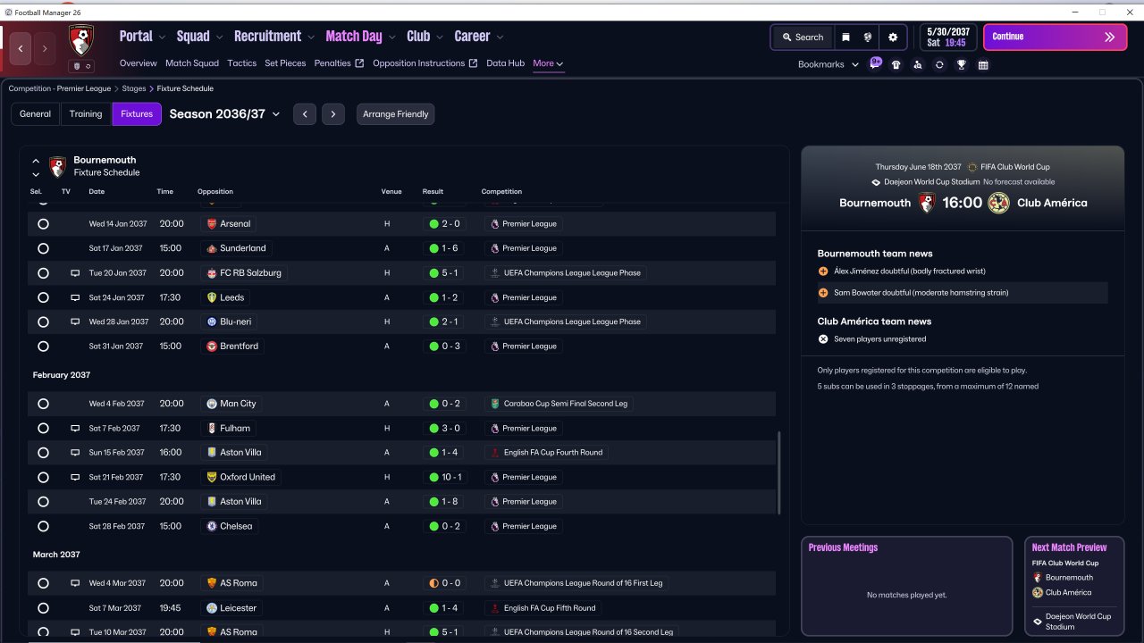Open the Season 2036/37 dropdown
1144x643 pixels.
(224, 114)
